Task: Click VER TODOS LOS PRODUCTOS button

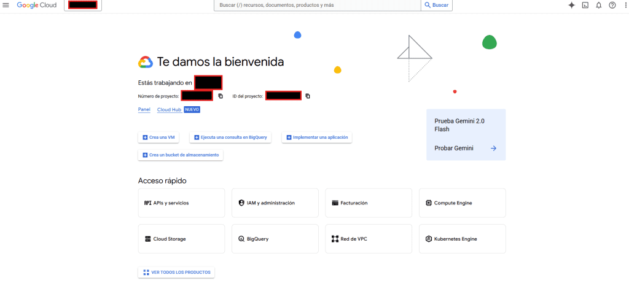Action: 176,272
